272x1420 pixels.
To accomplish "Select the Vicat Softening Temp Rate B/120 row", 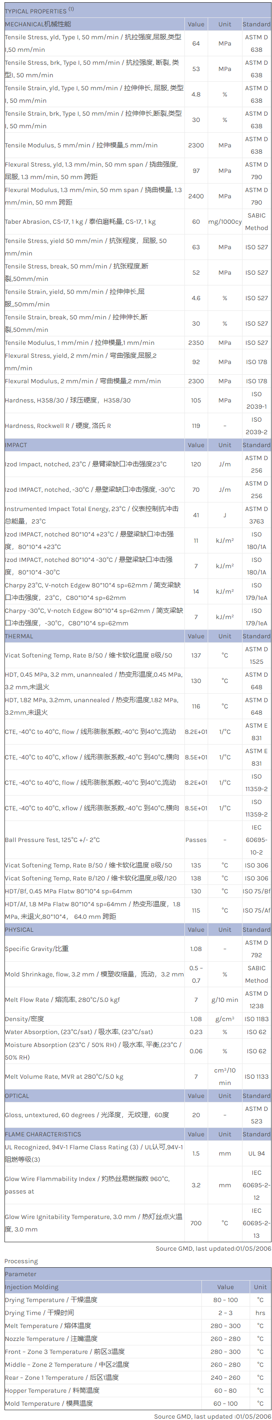I will tap(91, 878).
